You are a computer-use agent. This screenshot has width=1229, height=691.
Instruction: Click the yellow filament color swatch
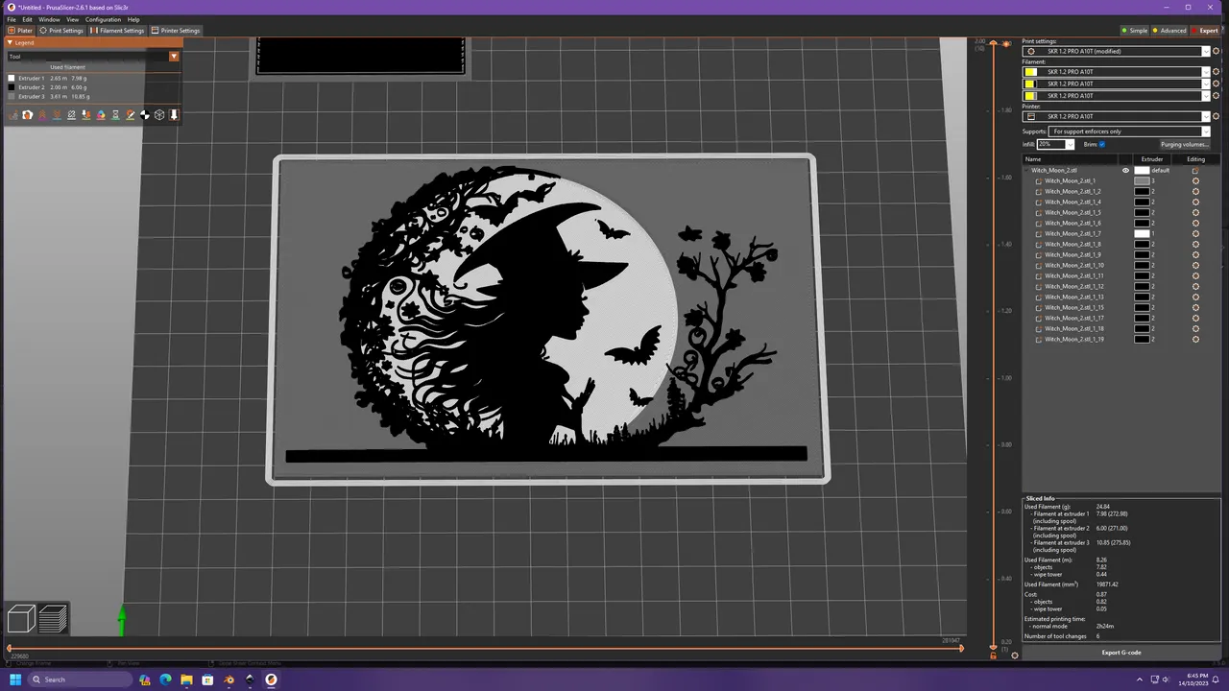coord(1030,72)
